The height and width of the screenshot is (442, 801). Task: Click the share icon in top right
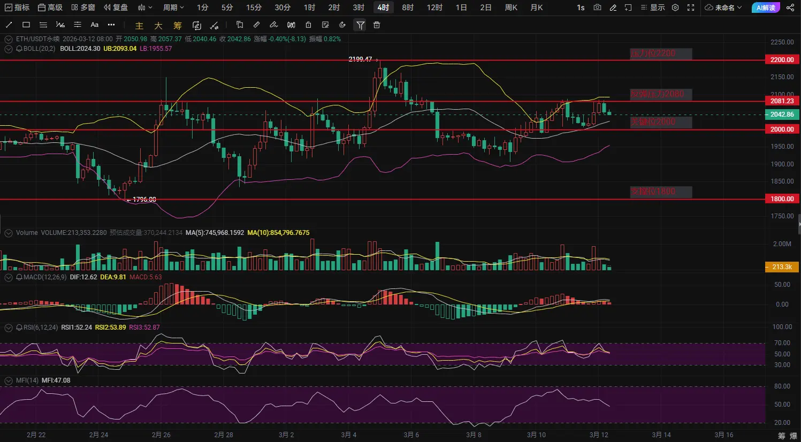[x=790, y=7]
